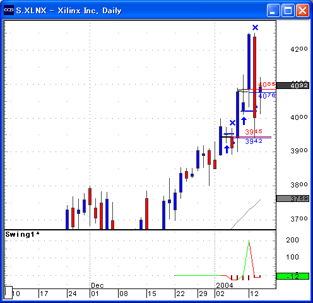Click the 4200 price scale label

[299, 49]
